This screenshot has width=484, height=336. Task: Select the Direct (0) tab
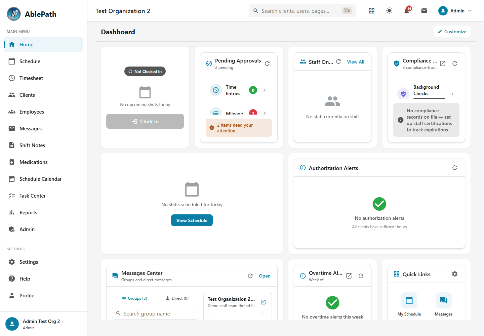tap(177, 298)
